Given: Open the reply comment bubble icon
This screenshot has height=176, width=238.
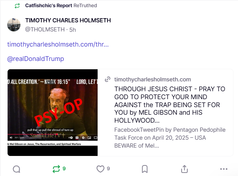Looking at the screenshot, I should [17, 169].
